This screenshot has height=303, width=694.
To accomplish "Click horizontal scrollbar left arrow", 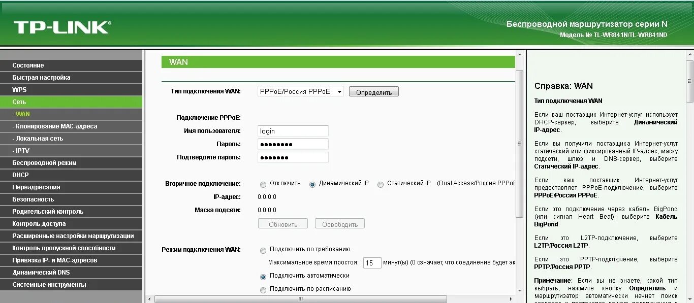I will coord(149,299).
